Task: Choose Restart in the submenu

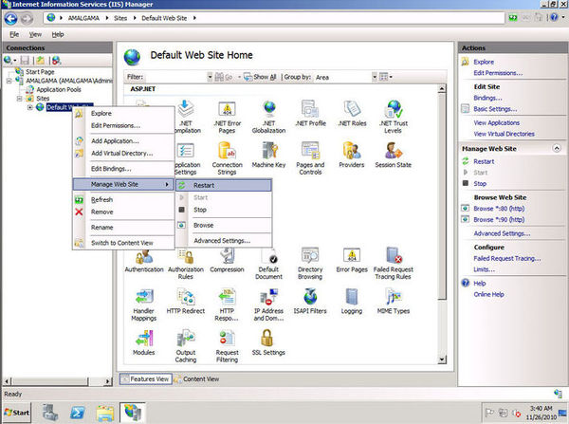Action: point(224,186)
